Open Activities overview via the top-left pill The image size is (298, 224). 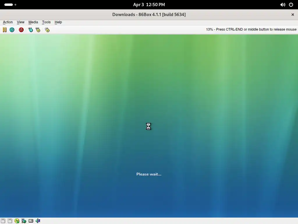[x=10, y=5]
